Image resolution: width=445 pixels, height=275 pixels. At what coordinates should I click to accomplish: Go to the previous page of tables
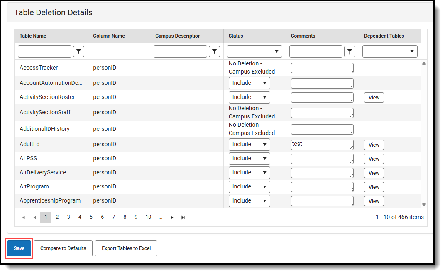(x=34, y=217)
